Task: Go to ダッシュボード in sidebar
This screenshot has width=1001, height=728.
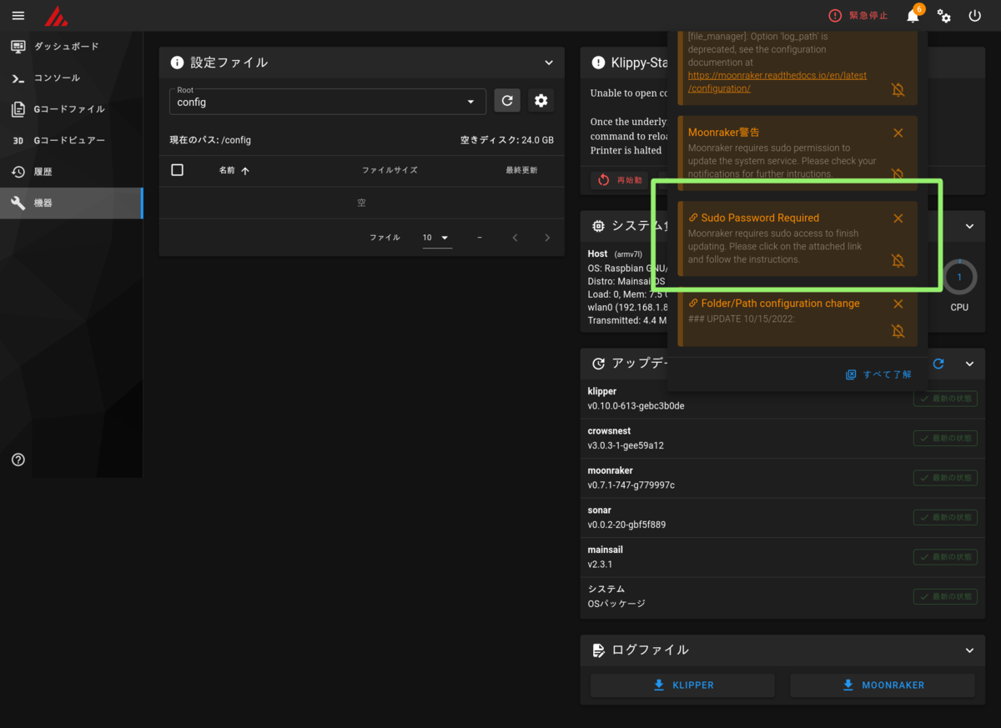Action: click(71, 47)
